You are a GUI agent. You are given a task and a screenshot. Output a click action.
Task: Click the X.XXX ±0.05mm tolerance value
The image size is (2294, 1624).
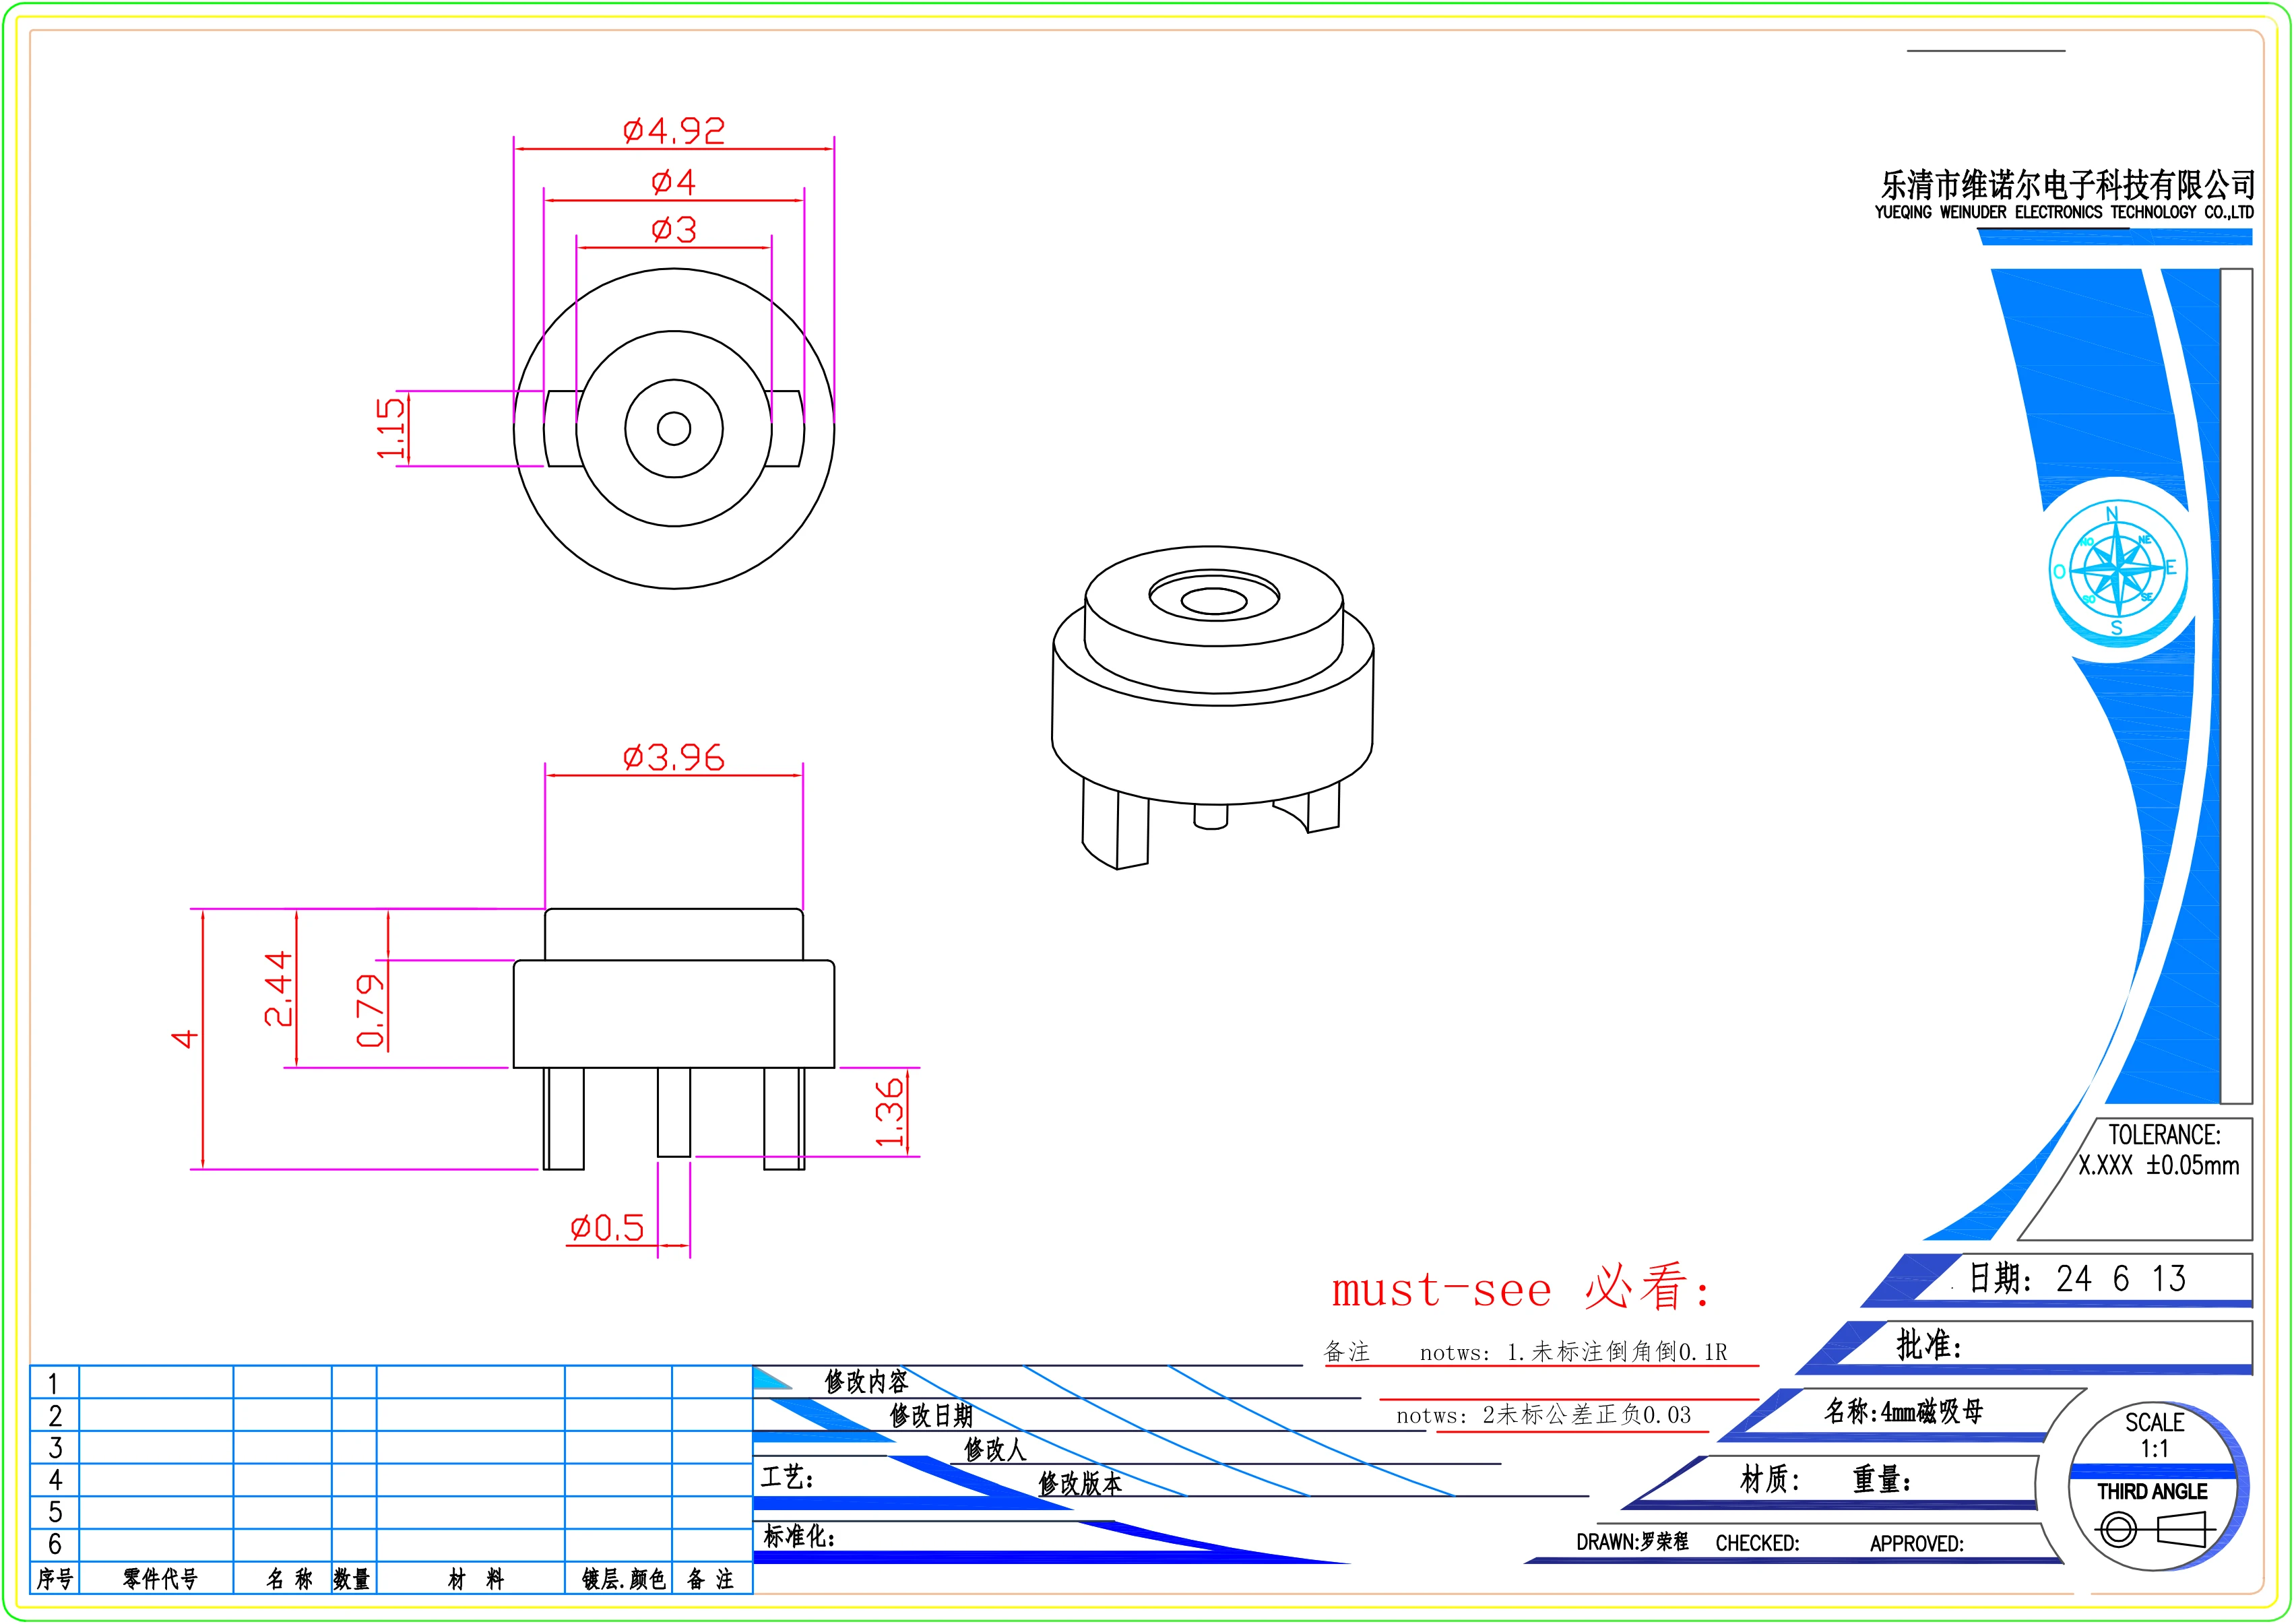coord(2158,1165)
